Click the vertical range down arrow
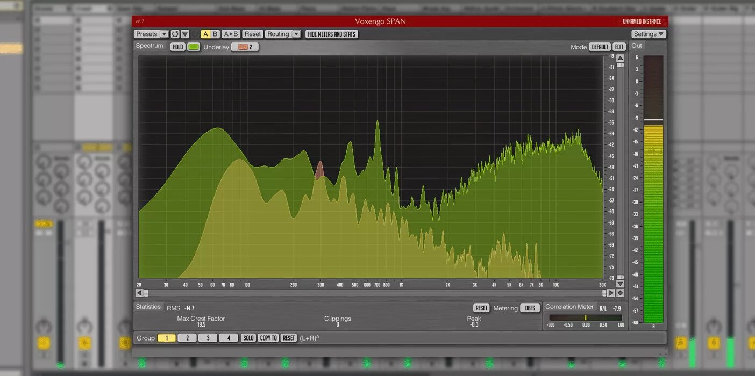755x376 pixels. click(x=620, y=284)
